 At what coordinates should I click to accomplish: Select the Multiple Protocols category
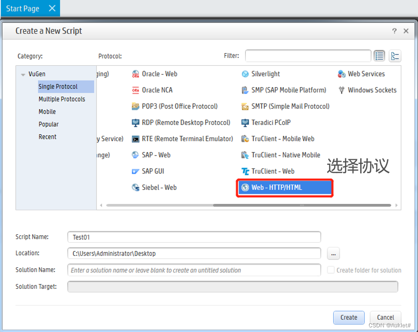(62, 99)
